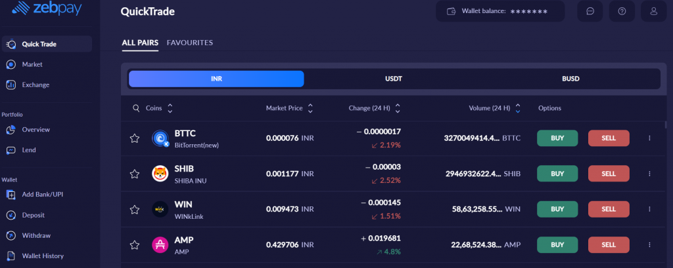Mark AMP as favourite using star
The height and width of the screenshot is (268, 673).
coord(135,245)
